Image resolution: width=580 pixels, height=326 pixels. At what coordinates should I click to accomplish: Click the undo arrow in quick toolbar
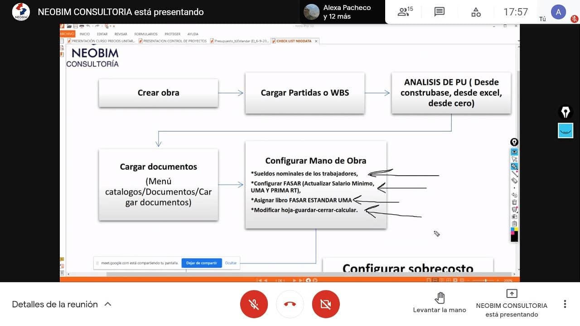[x=88, y=26]
